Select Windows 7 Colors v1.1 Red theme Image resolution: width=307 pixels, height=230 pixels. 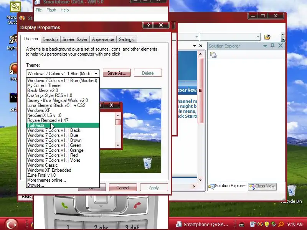63,155
